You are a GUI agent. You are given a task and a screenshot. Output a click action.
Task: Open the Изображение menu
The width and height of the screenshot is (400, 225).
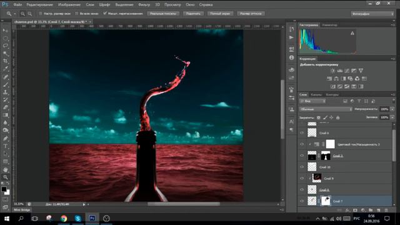69,4
